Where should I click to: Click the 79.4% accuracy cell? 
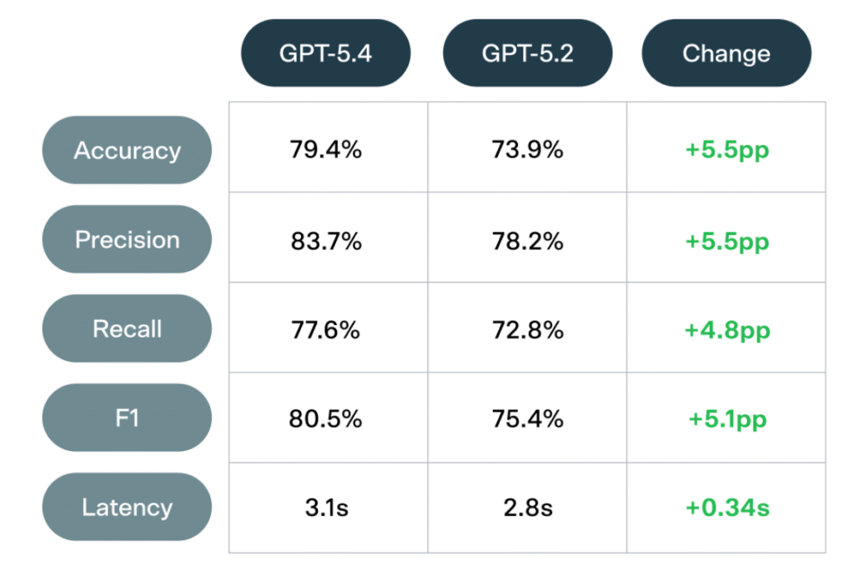(x=326, y=151)
